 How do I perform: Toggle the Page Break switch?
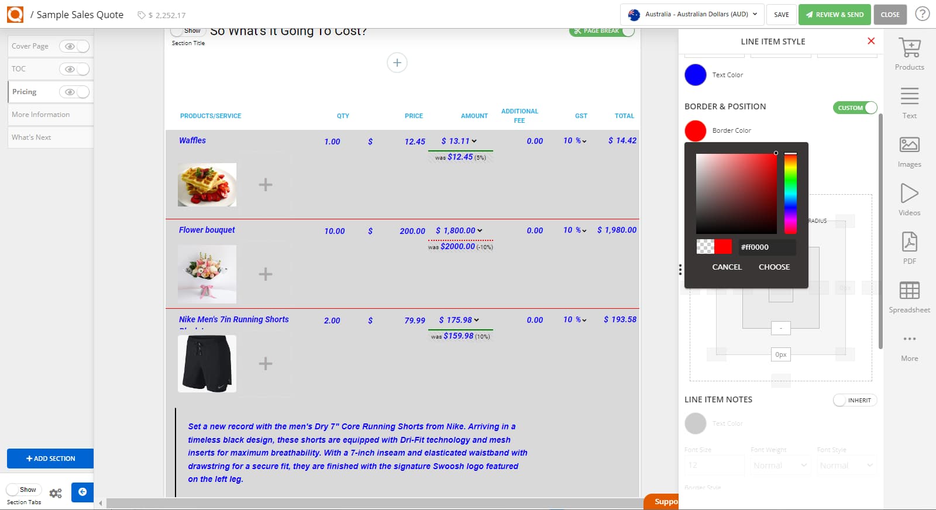601,32
